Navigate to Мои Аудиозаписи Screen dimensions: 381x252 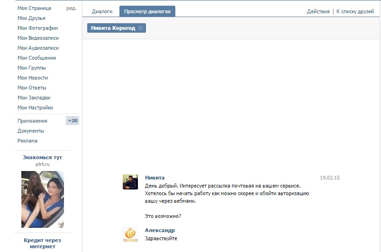(38, 48)
